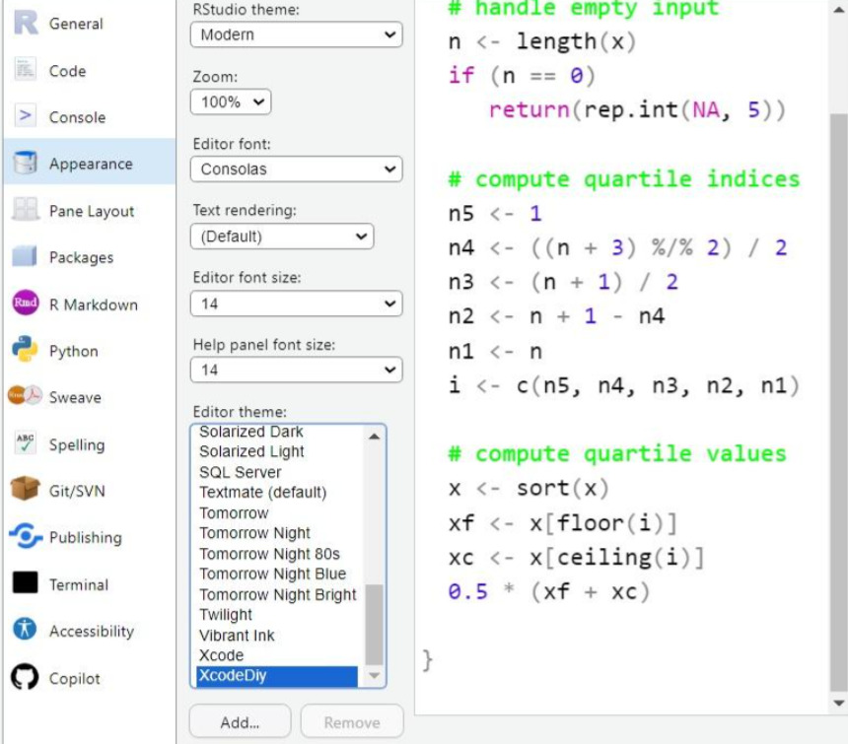
Task: Click the '# compute quartile indices' comment
Action: 623,179
